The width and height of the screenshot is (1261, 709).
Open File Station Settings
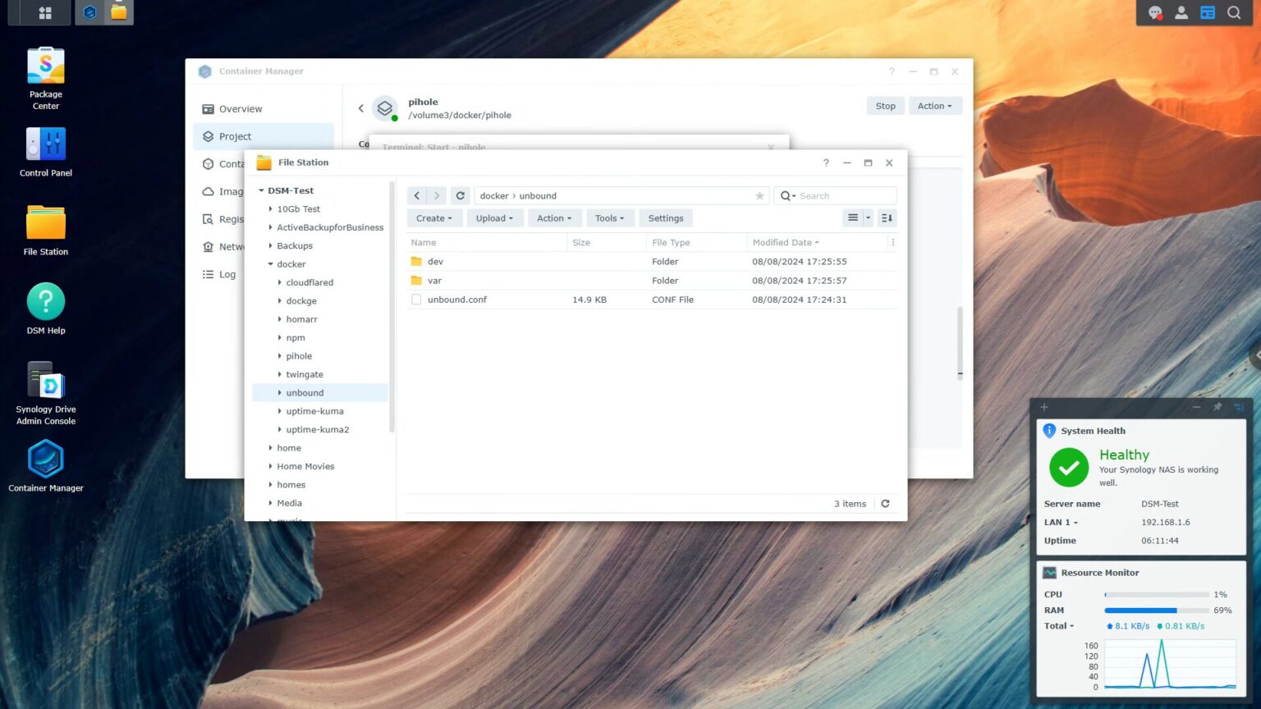coord(665,217)
